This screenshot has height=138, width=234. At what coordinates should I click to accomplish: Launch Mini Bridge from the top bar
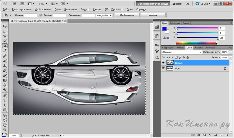click(22, 4)
